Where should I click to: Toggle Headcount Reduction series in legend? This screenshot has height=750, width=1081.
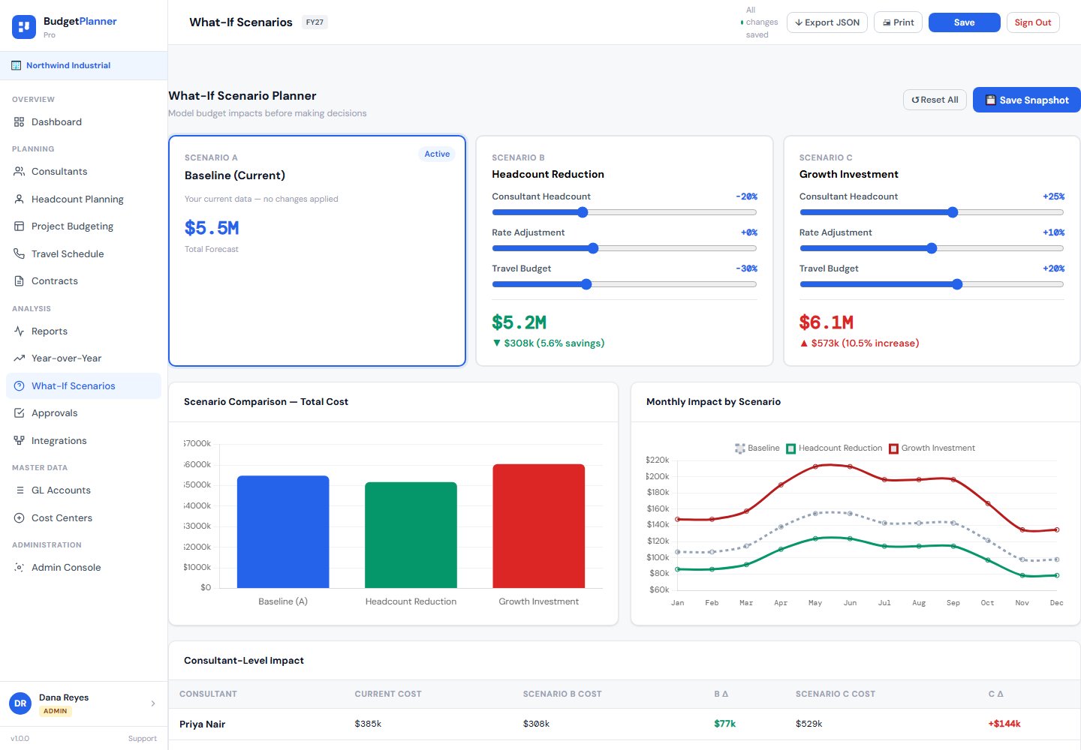tap(833, 448)
